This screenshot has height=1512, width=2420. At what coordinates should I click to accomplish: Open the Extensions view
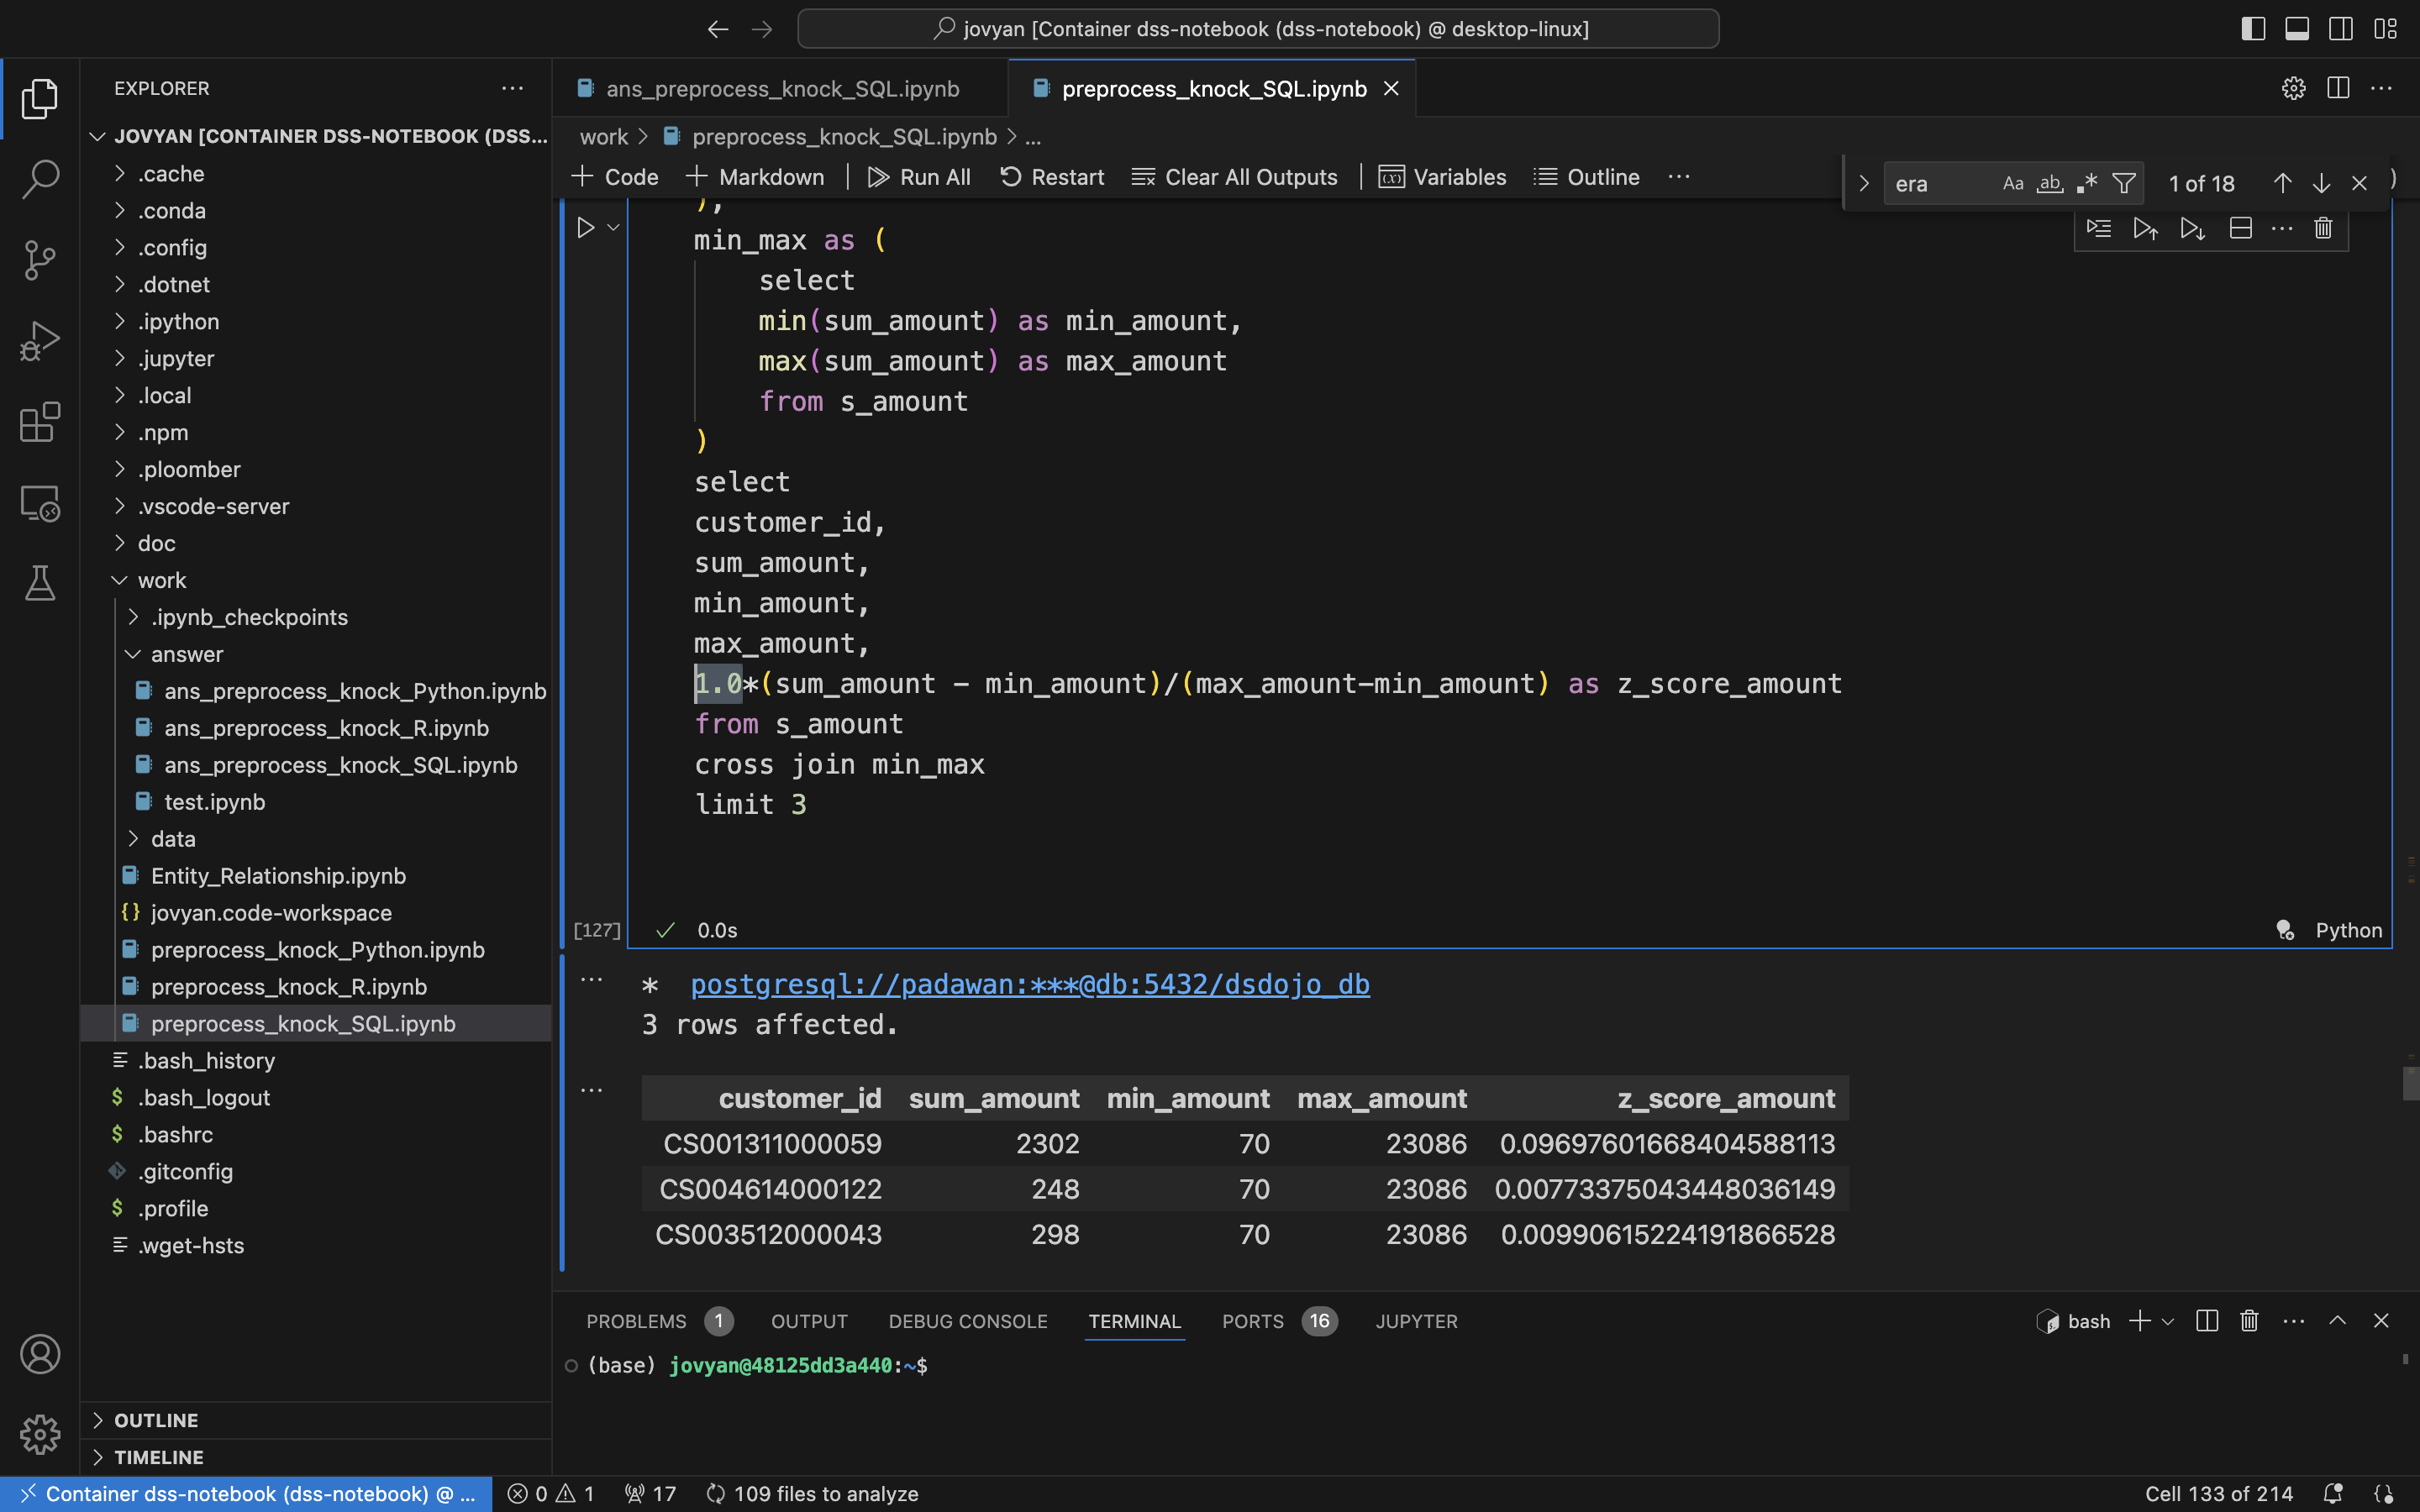[40, 422]
